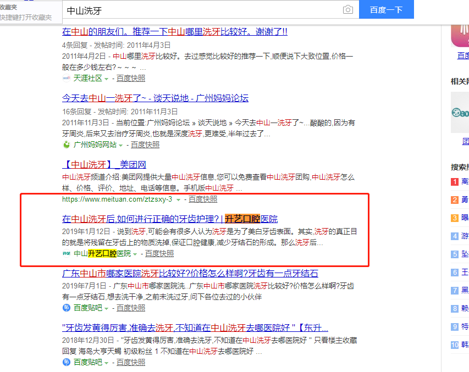Expand the arrow beside 中山升艺口腔医院
The image size is (469, 372).
(x=135, y=254)
